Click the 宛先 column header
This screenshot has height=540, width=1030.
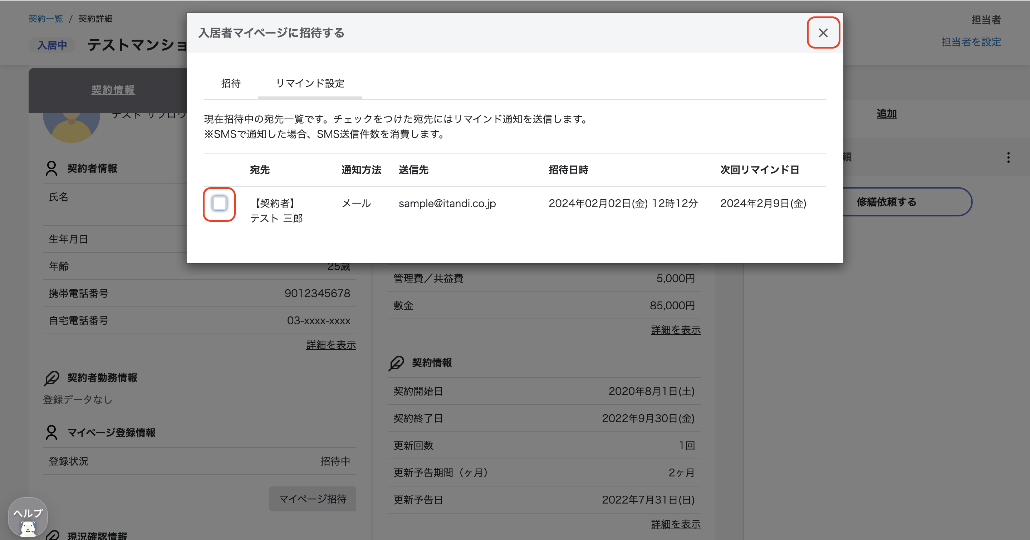pos(260,170)
